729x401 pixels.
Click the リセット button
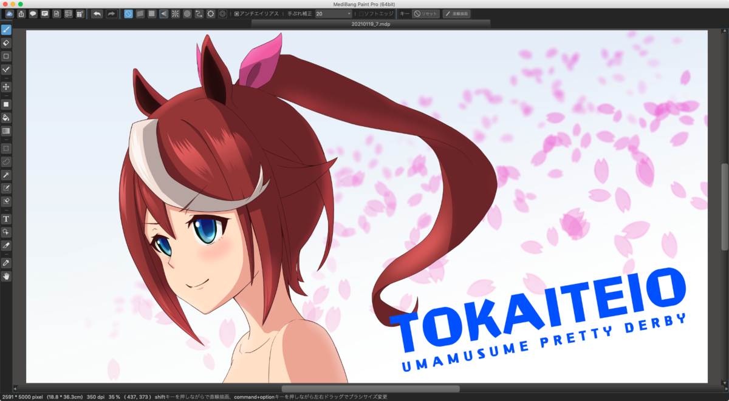coord(426,13)
